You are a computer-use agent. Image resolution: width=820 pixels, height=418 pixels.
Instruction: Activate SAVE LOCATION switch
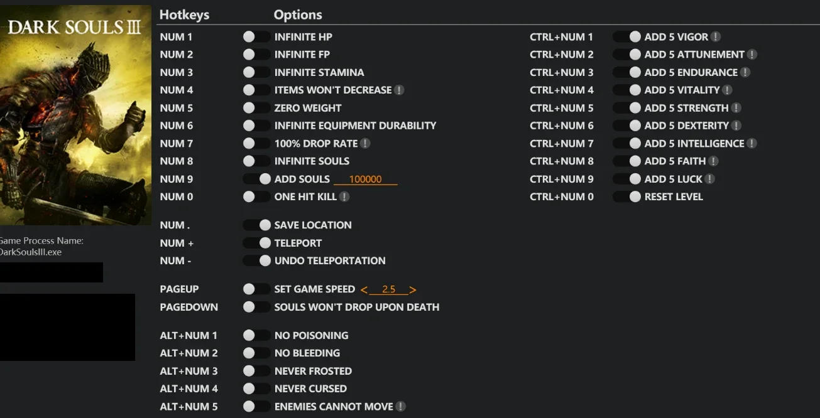click(256, 225)
